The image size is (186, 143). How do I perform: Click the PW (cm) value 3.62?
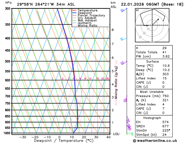click(x=166, y=56)
